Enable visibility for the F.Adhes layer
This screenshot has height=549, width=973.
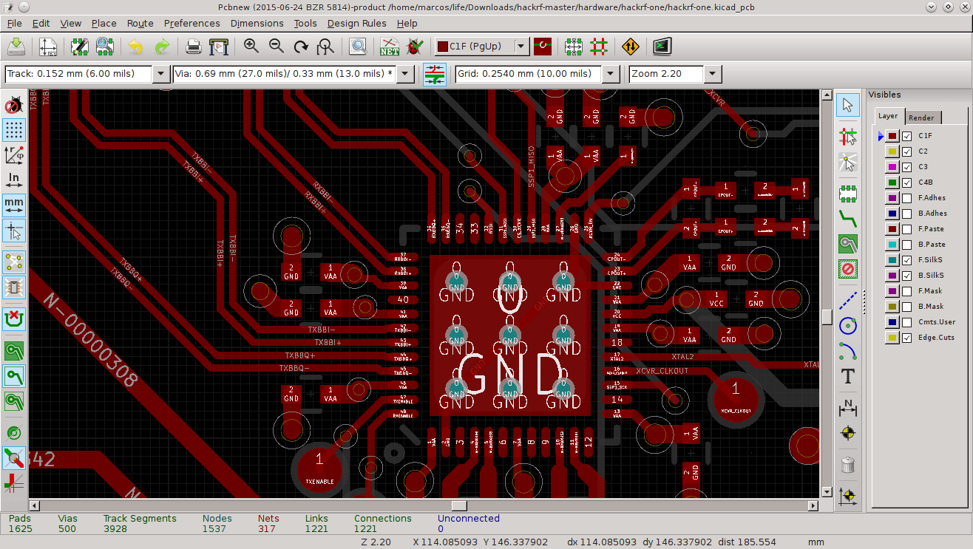(x=907, y=197)
